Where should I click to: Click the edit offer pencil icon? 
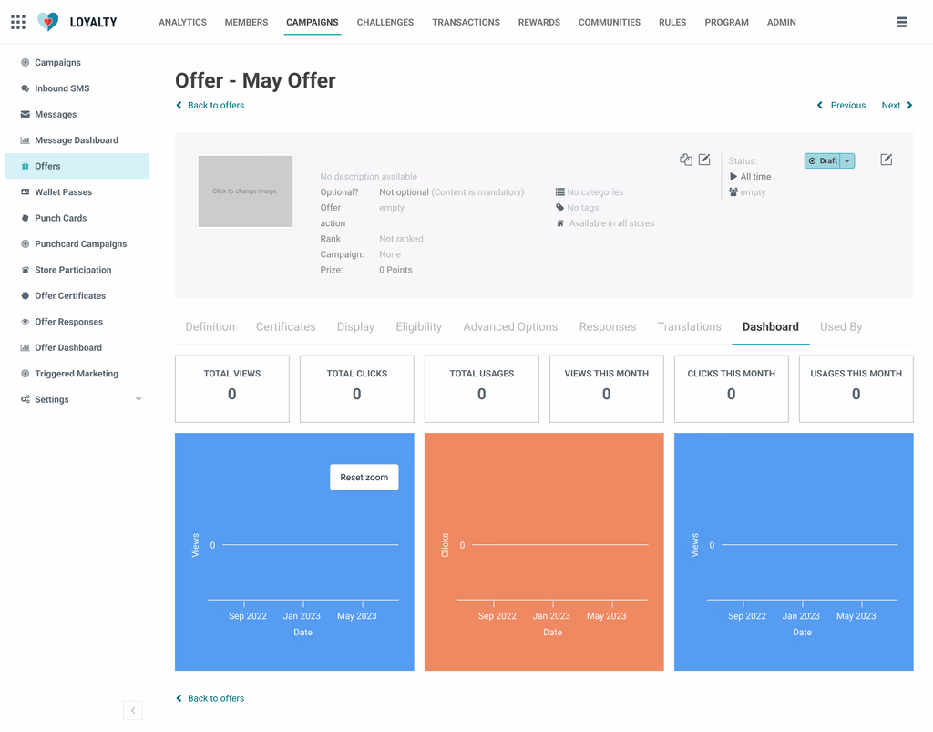click(x=704, y=160)
